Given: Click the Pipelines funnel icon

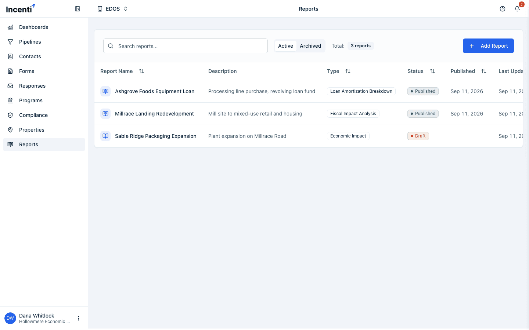Looking at the screenshot, I should tap(10, 42).
